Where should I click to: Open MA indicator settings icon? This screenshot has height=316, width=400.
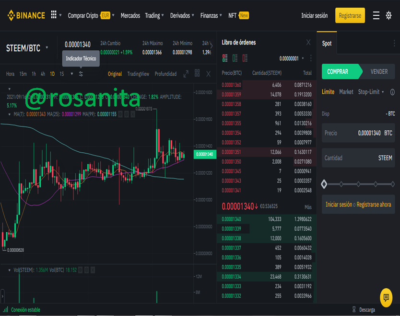[x=127, y=114]
